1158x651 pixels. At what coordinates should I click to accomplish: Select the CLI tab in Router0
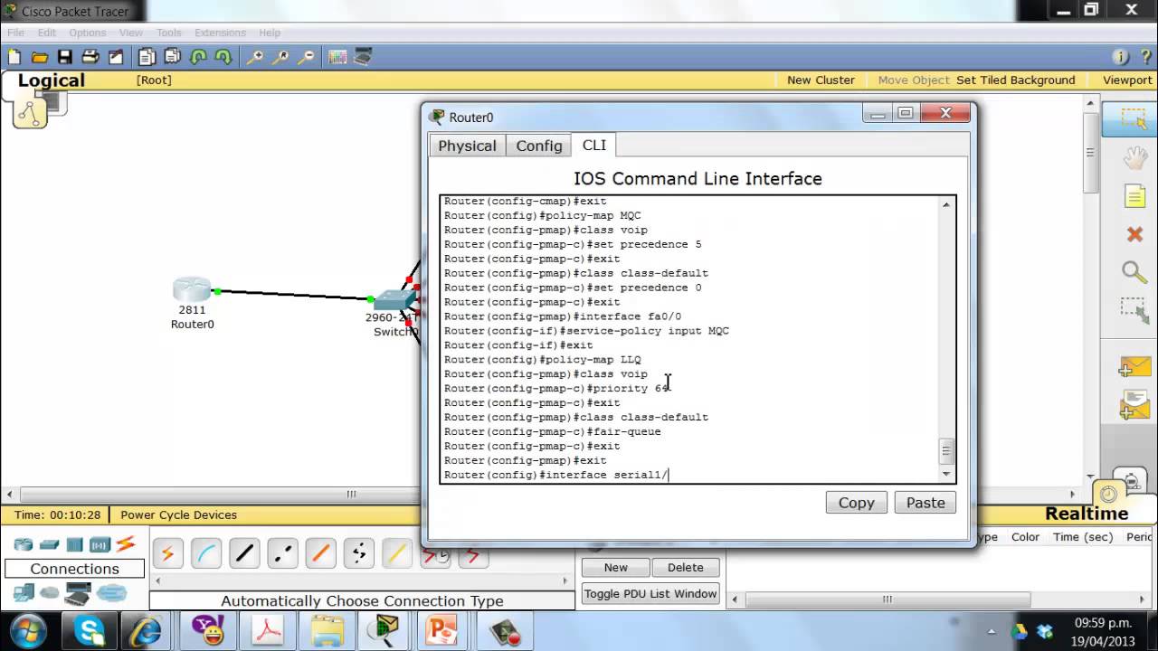click(x=594, y=145)
